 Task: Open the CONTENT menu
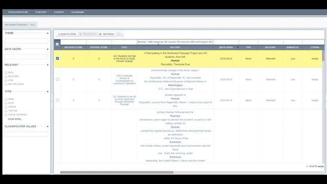click(x=41, y=12)
